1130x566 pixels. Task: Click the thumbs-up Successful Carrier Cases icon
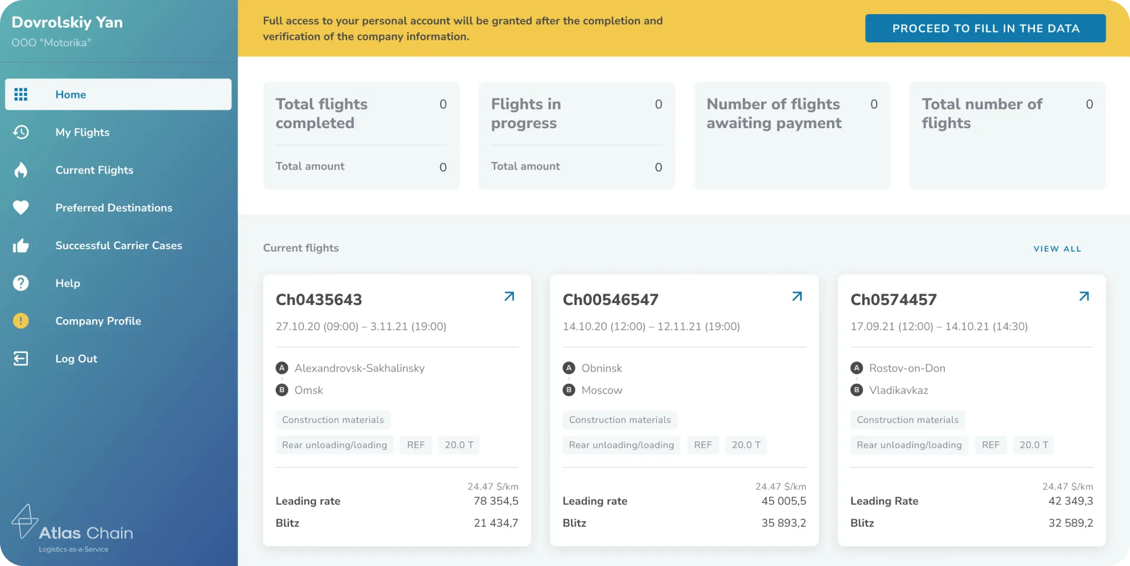pyautogui.click(x=21, y=246)
